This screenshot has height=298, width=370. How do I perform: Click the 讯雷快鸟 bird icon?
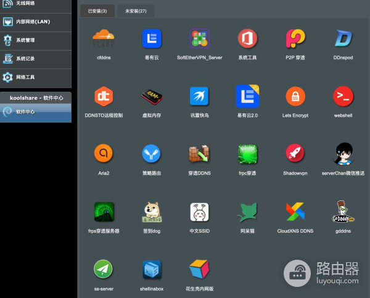[x=199, y=96]
